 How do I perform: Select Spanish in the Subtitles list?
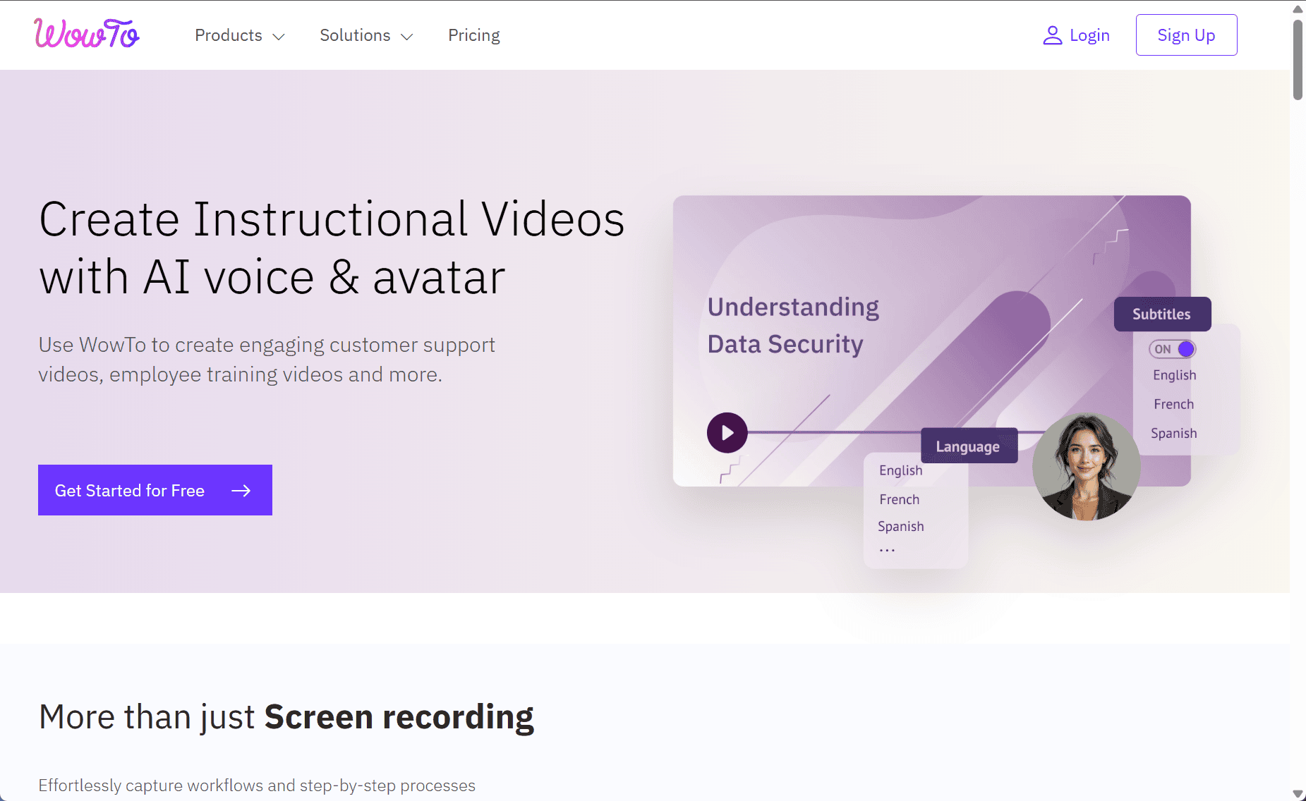pyautogui.click(x=1173, y=433)
